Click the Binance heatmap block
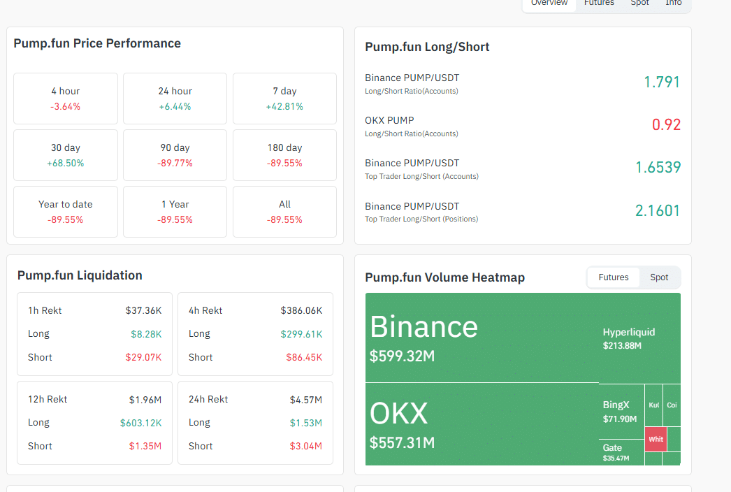The width and height of the screenshot is (731, 492). pyautogui.click(x=482, y=338)
